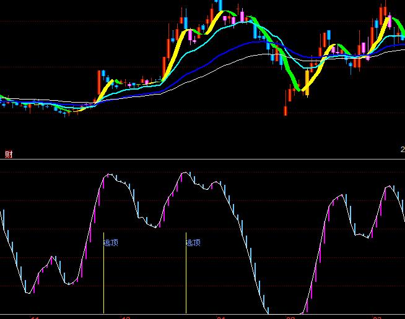405x319 pixels.
Task: Click the horizontal divider between chart panels
Action: pos(202,159)
